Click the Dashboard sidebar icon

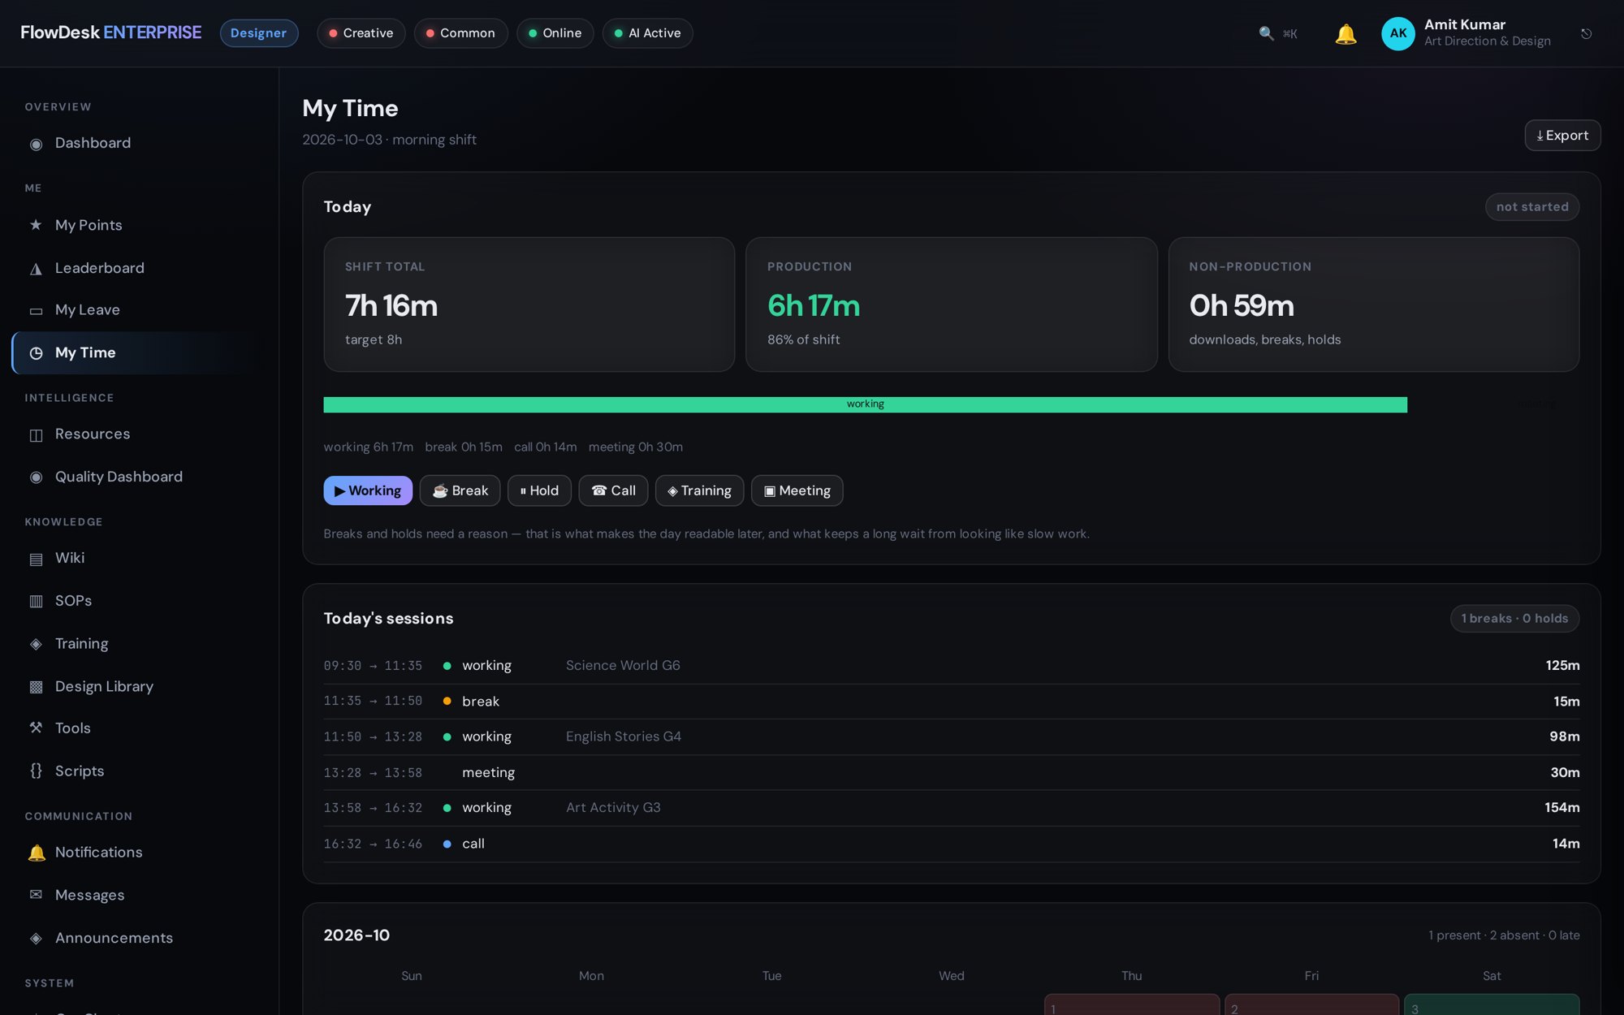point(36,144)
